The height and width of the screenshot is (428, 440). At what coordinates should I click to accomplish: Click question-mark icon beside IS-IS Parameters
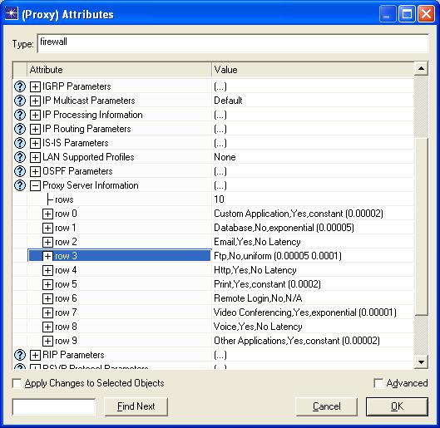(20, 143)
